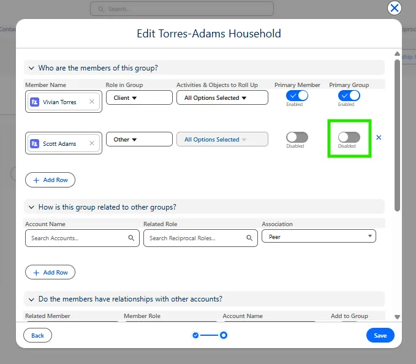Click the Scott Adams contact icon
The width and height of the screenshot is (416, 364).
35,143
